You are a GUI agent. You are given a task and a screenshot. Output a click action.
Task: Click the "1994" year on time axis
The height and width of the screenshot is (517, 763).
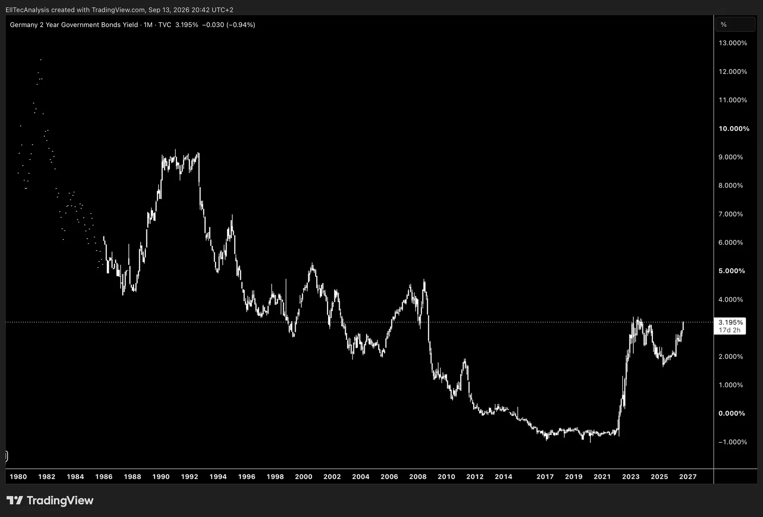coord(218,476)
